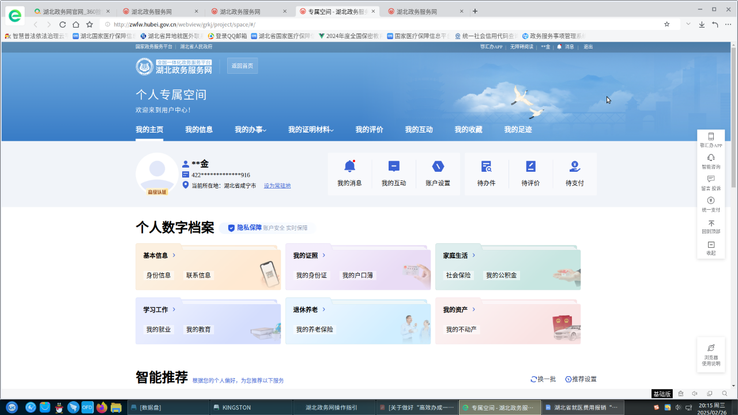The image size is (738, 415).
Task: Open 账户设置 hexagon icon
Action: [x=438, y=167]
